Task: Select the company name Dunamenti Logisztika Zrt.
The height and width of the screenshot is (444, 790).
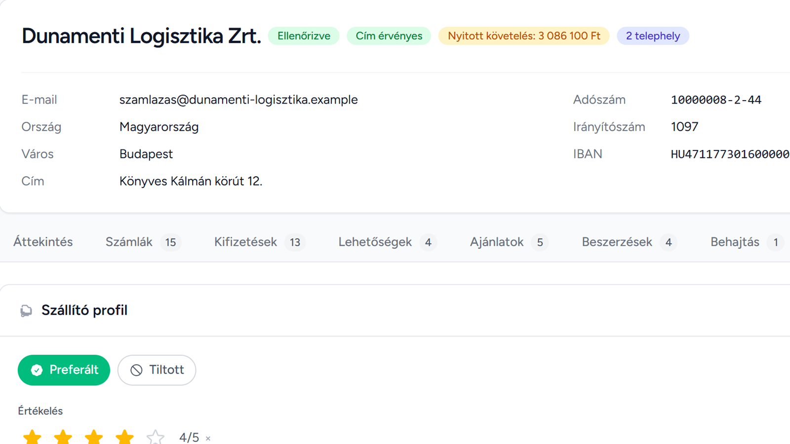Action: click(141, 36)
